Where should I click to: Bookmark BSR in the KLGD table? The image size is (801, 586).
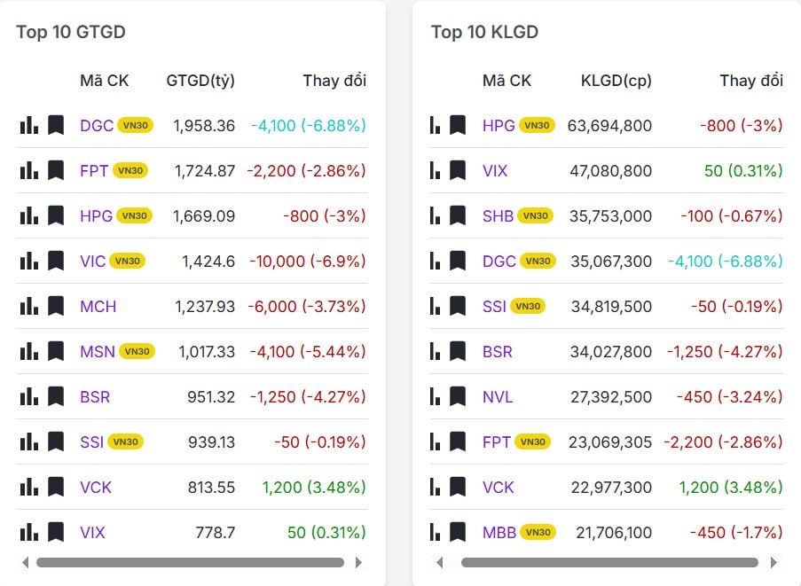458,351
